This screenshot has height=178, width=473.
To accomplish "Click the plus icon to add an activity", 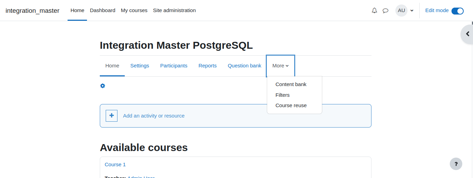I will [112, 116].
